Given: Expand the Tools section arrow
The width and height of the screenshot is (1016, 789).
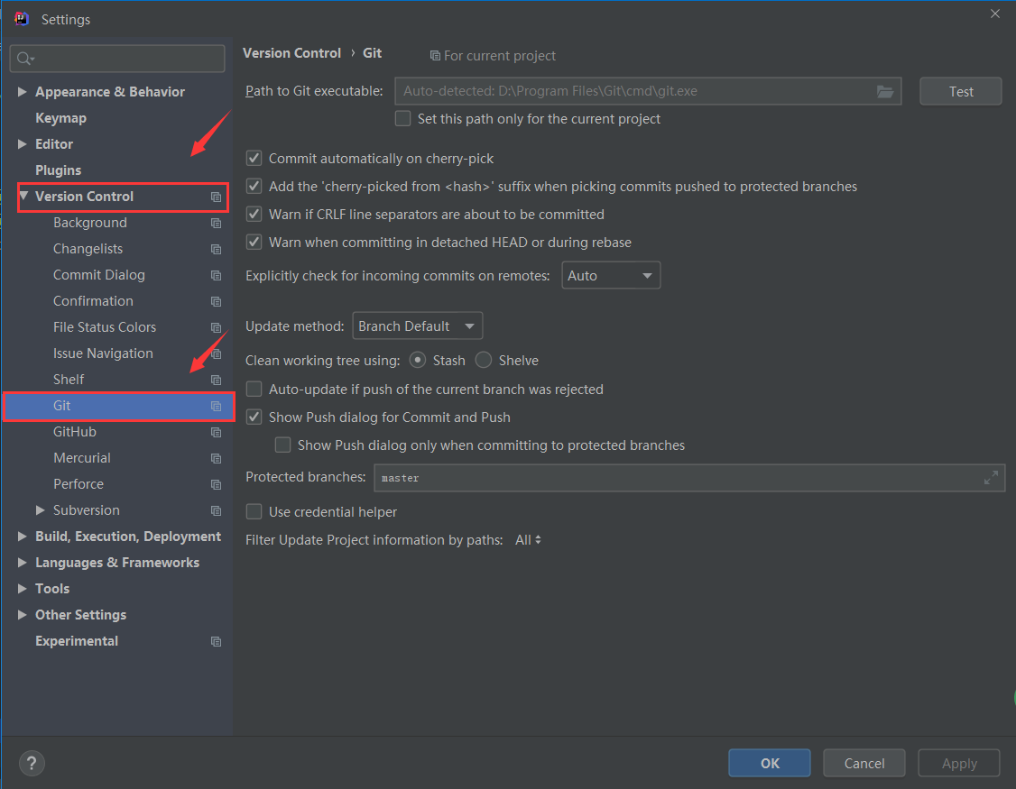Looking at the screenshot, I should [22, 588].
